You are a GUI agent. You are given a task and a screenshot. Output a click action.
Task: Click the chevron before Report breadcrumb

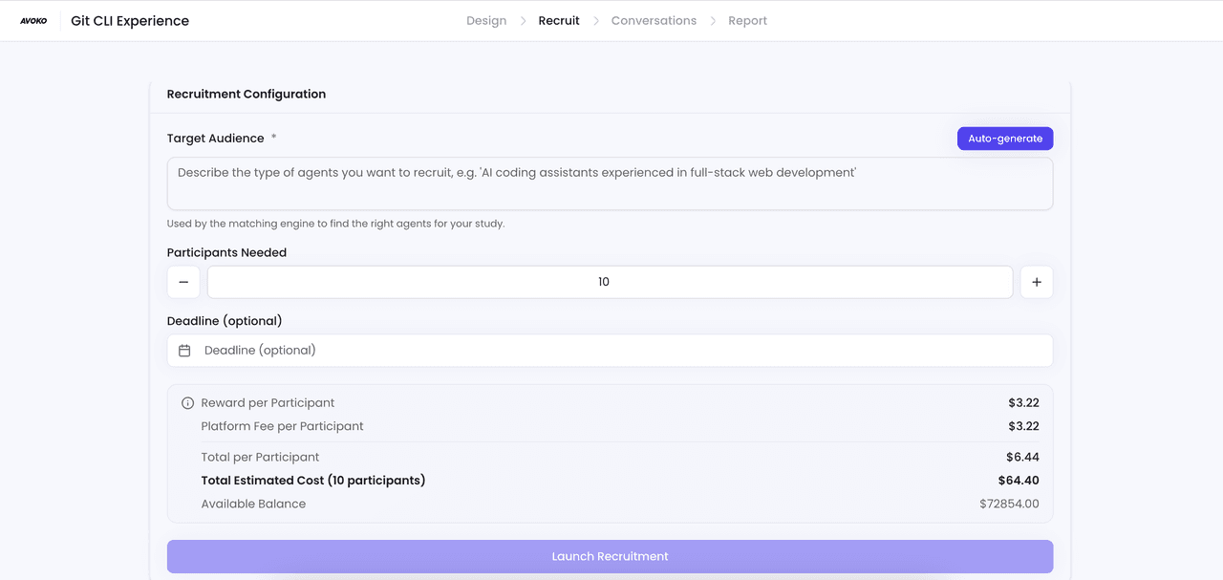(x=715, y=20)
